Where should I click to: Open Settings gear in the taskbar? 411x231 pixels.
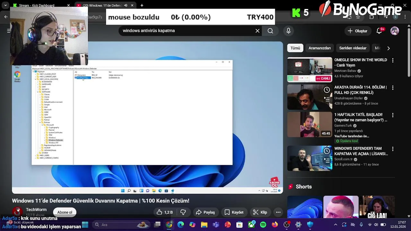click(298, 225)
